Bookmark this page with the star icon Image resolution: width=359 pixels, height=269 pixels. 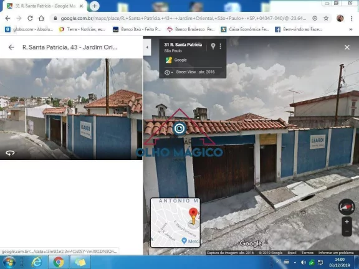tap(326, 18)
